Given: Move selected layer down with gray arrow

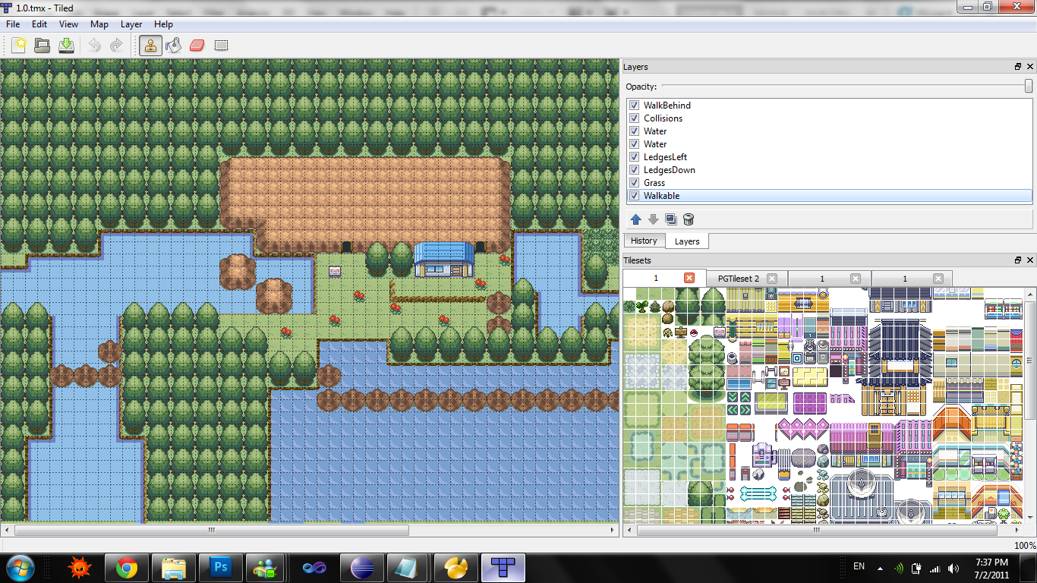Looking at the screenshot, I should pyautogui.click(x=654, y=219).
